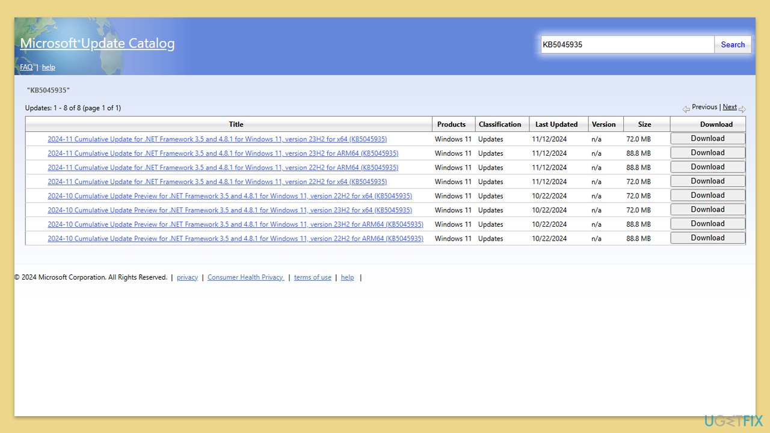The image size is (770, 433).
Task: Sort table by Products column header
Action: 451,124
